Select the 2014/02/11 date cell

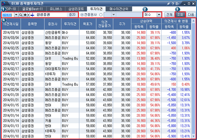tap(11, 79)
